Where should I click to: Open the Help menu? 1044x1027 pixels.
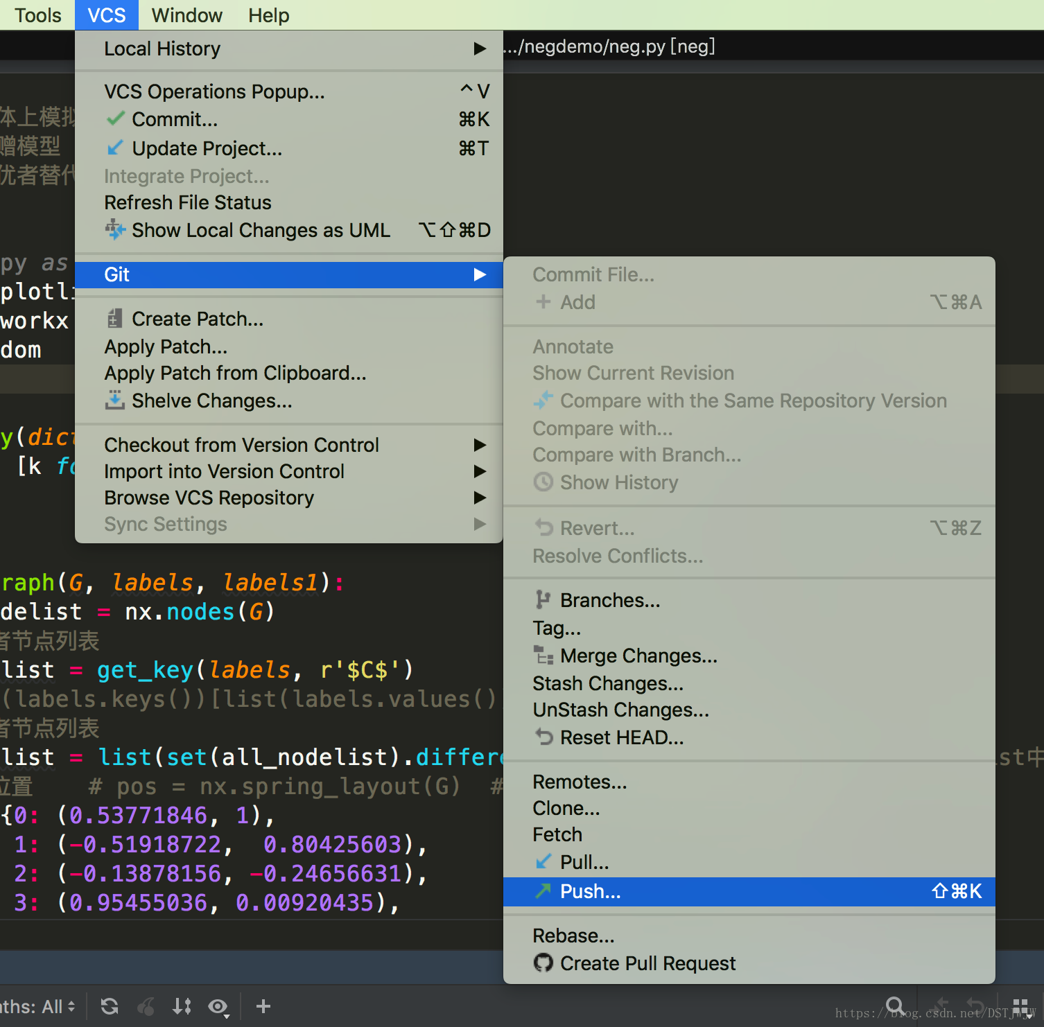[268, 15]
